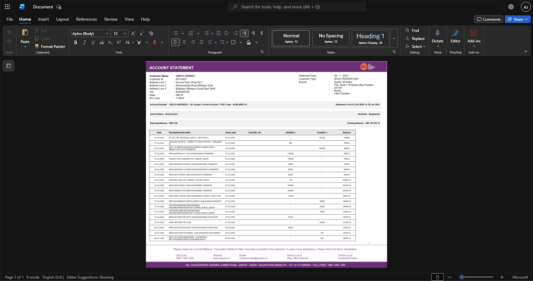Click the Format Painter tool
533x281 pixels.
pyautogui.click(x=50, y=46)
